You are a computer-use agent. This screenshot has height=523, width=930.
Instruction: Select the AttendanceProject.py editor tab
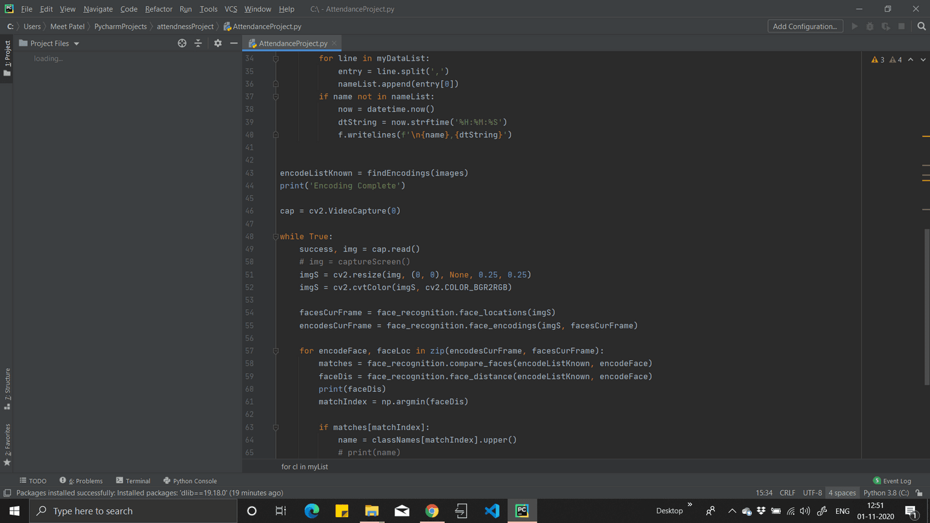click(292, 43)
